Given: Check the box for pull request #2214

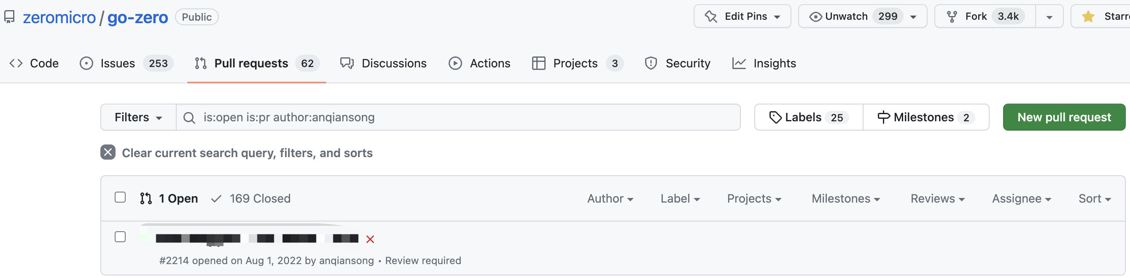Looking at the screenshot, I should (x=120, y=237).
